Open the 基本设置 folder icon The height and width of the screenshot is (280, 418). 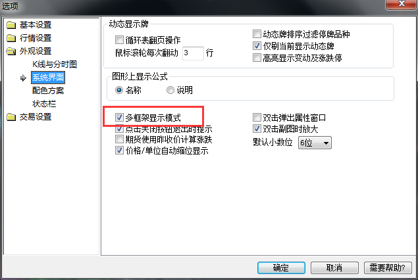11,25
